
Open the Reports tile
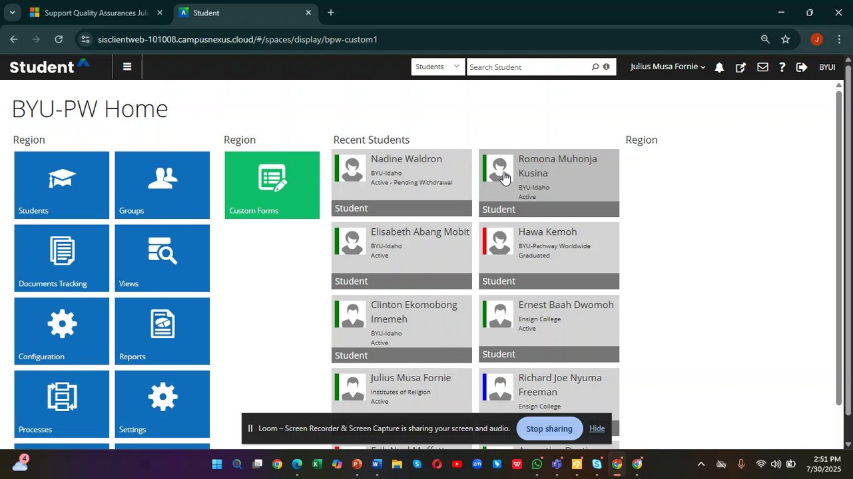pos(162,331)
